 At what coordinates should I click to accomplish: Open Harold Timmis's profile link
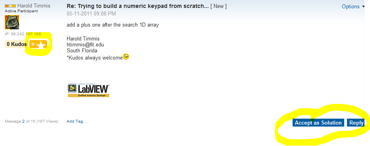tap(34, 6)
